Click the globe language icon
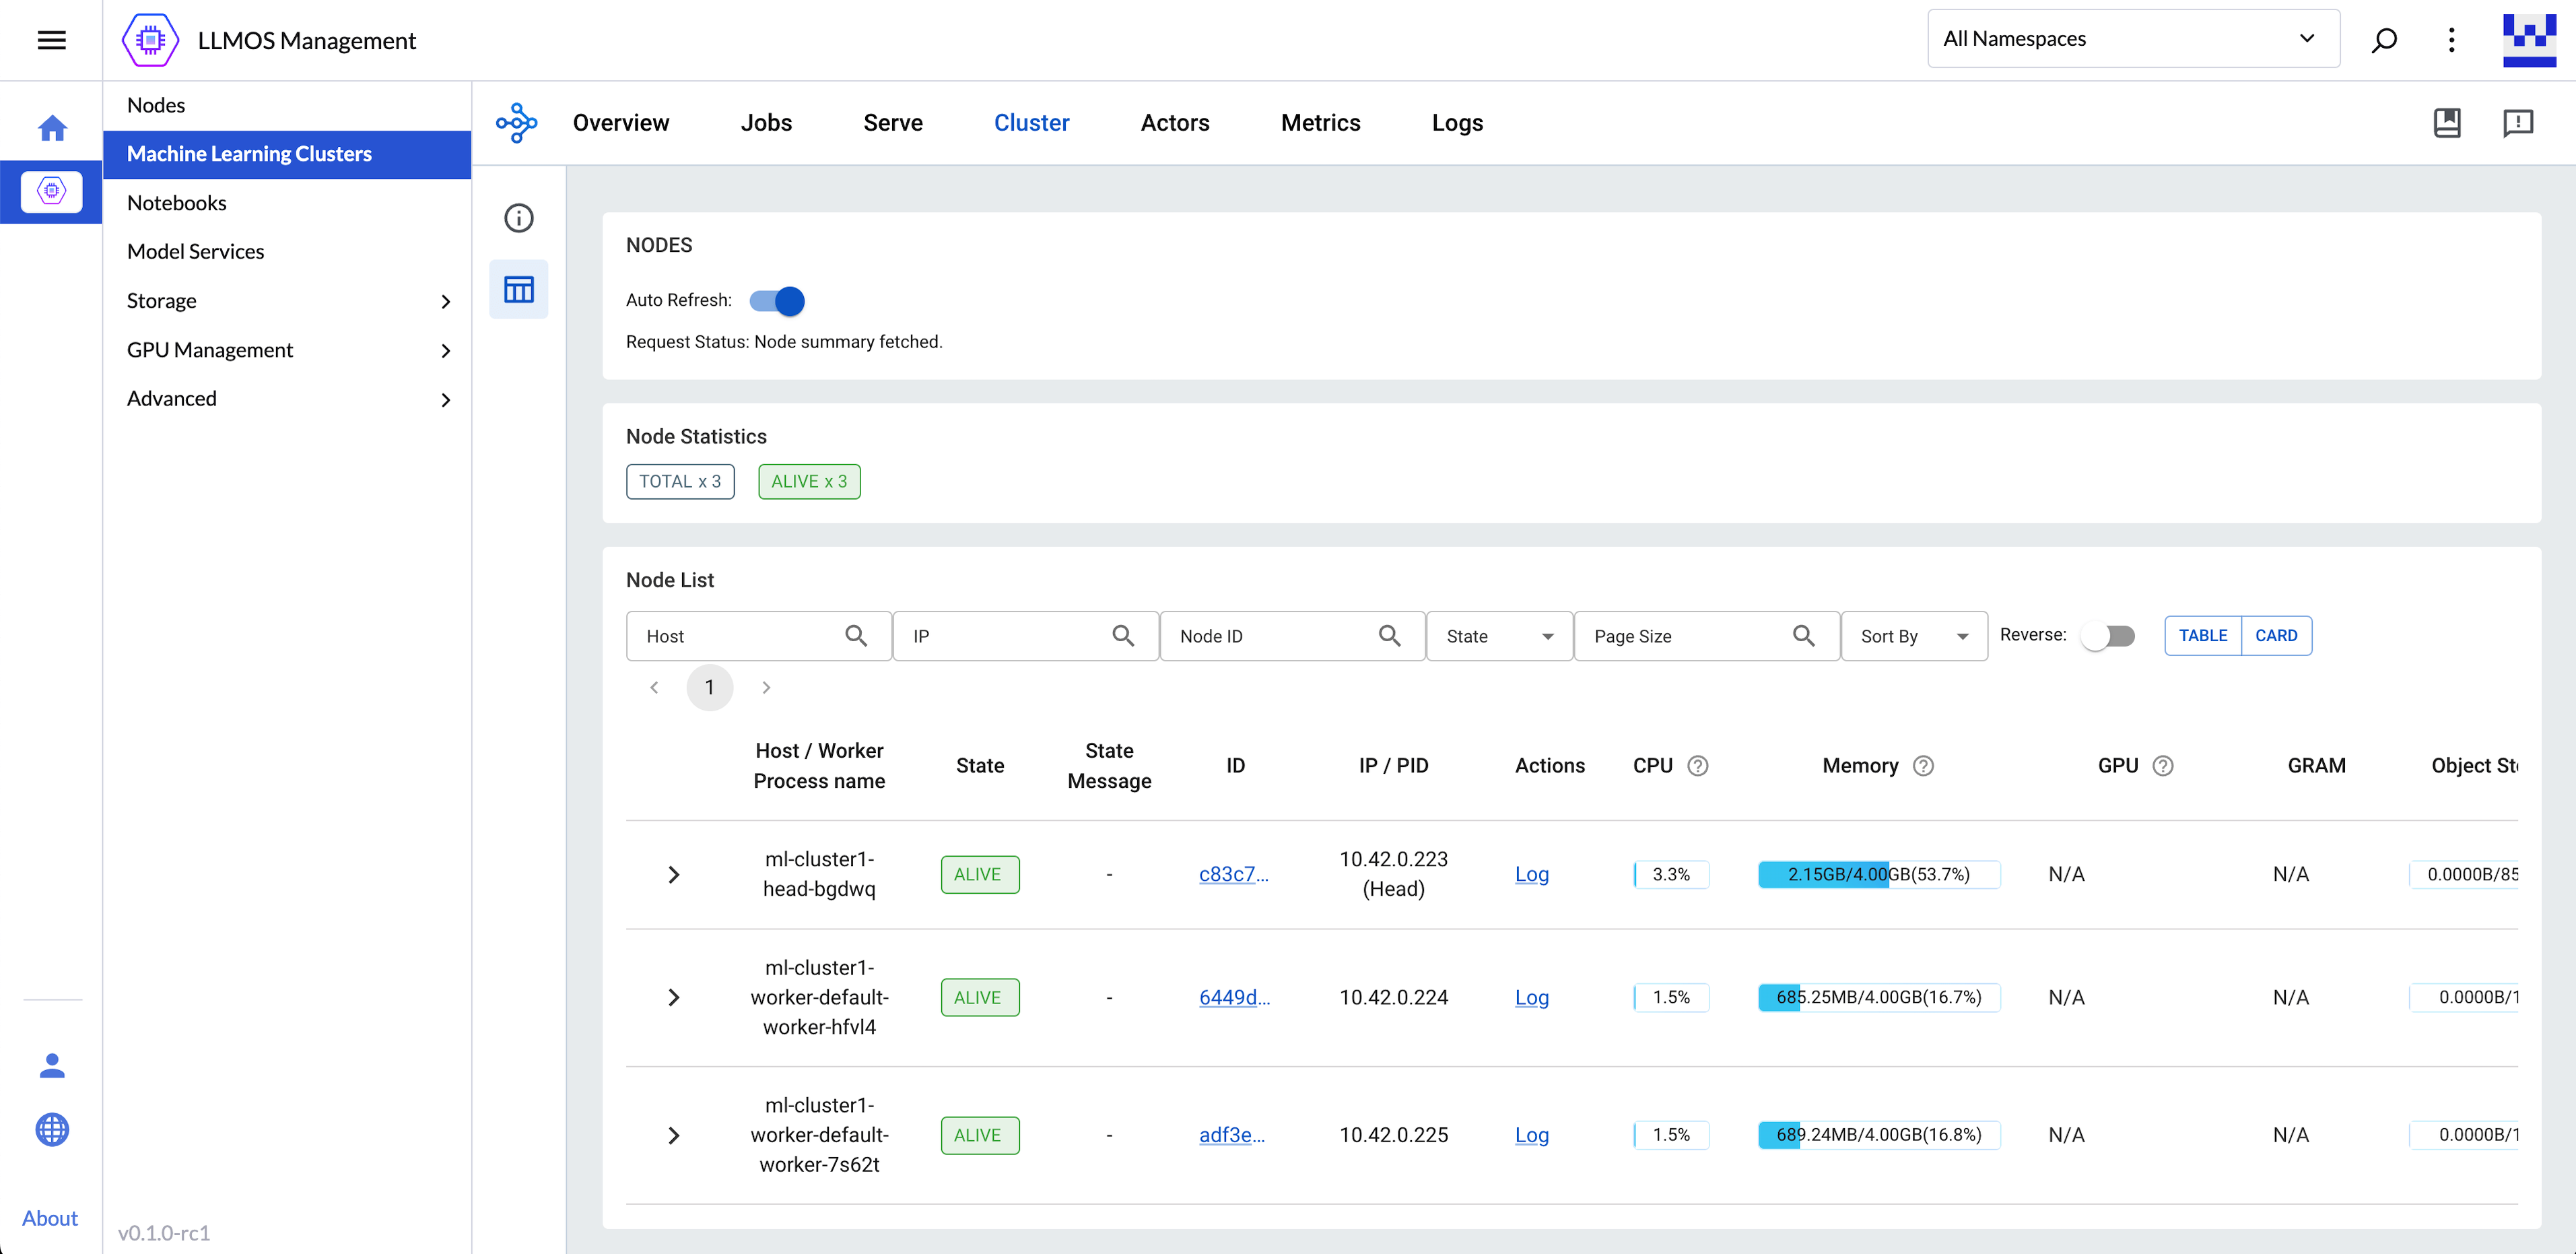Screen dimensions: 2576x1254 pyautogui.click(x=52, y=1129)
